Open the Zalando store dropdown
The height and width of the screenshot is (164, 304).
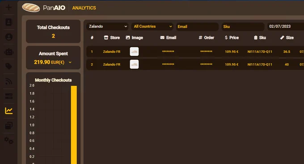click(108, 26)
